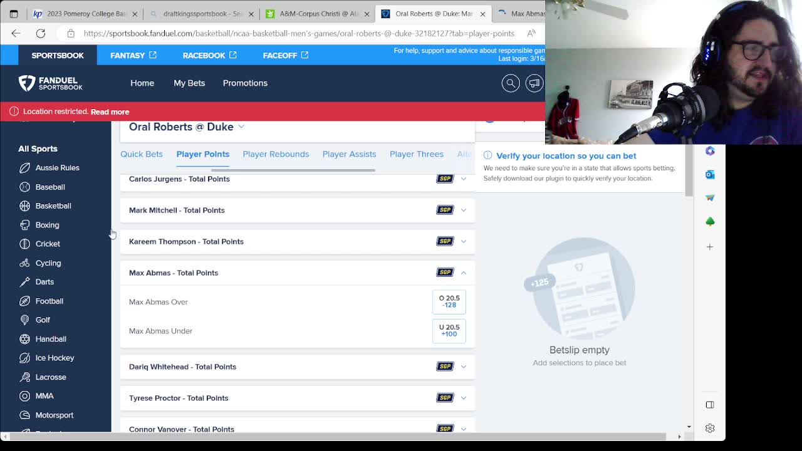
Task: Go to the Home page
Action: coord(142,83)
